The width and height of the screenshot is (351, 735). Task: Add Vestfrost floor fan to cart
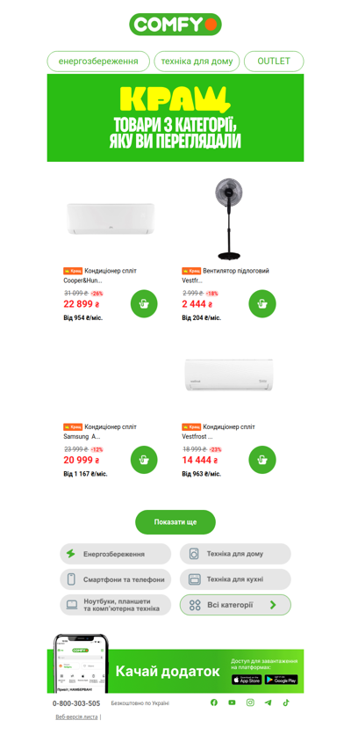click(x=262, y=303)
